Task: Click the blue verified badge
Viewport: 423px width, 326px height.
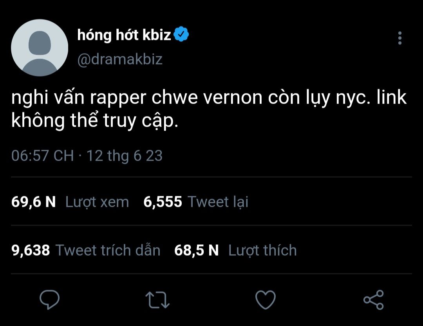Action: tap(181, 35)
